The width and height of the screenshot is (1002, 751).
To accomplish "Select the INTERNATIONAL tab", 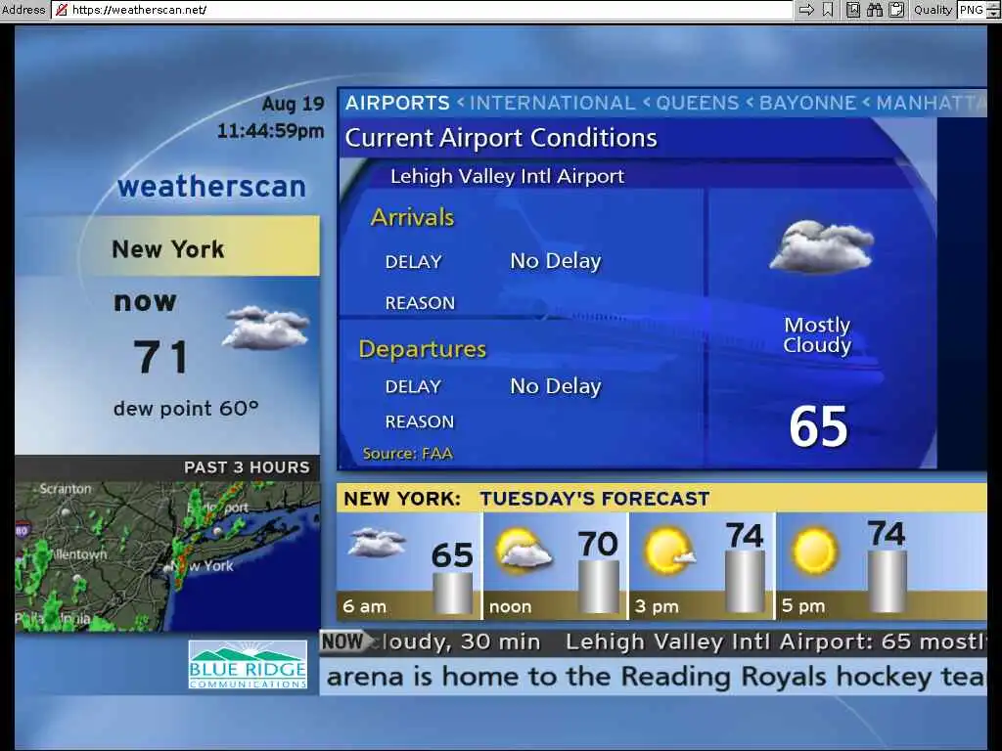I will click(553, 103).
